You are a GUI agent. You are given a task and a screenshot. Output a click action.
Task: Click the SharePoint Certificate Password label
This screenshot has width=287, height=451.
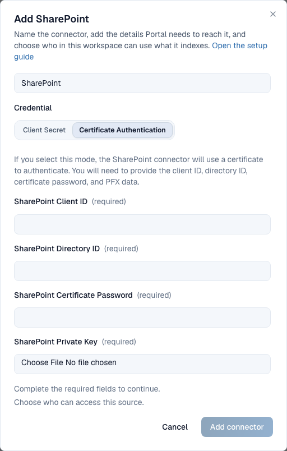pyautogui.click(x=73, y=295)
